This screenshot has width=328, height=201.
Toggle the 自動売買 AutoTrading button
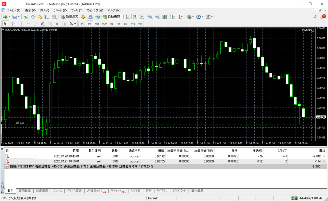coord(111,17)
